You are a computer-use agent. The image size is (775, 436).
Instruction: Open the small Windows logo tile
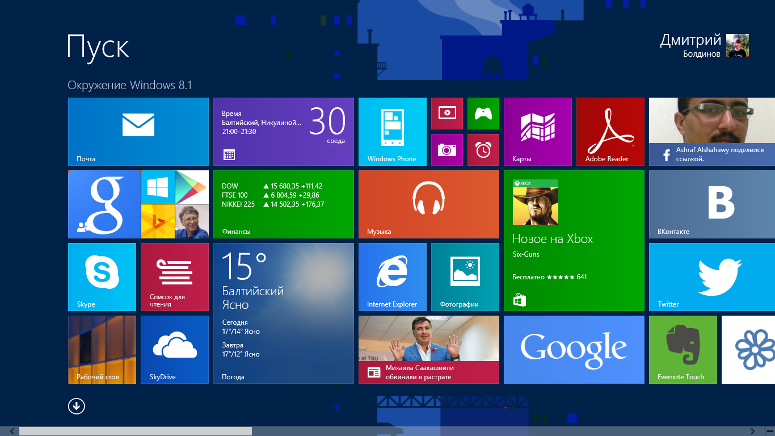click(157, 187)
